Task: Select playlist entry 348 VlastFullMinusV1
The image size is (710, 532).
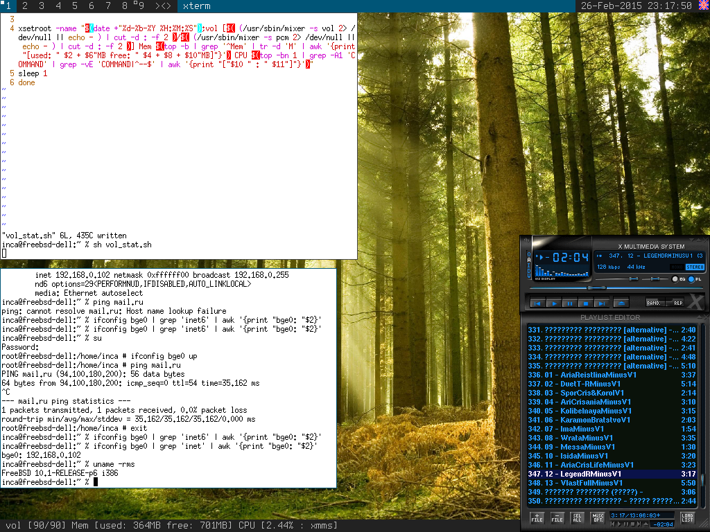Action: point(612,483)
